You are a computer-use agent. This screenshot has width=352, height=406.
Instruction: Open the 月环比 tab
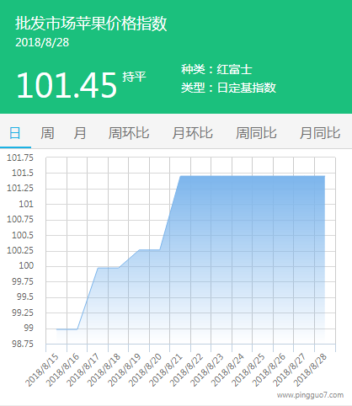click(x=193, y=132)
